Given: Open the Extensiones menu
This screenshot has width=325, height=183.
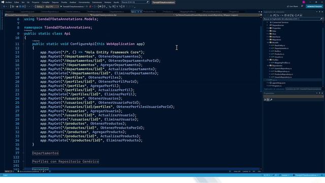Looking at the screenshot, I should pos(97,2).
